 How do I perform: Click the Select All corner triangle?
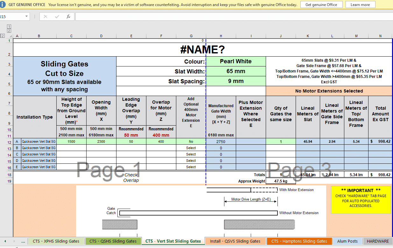point(11,36)
